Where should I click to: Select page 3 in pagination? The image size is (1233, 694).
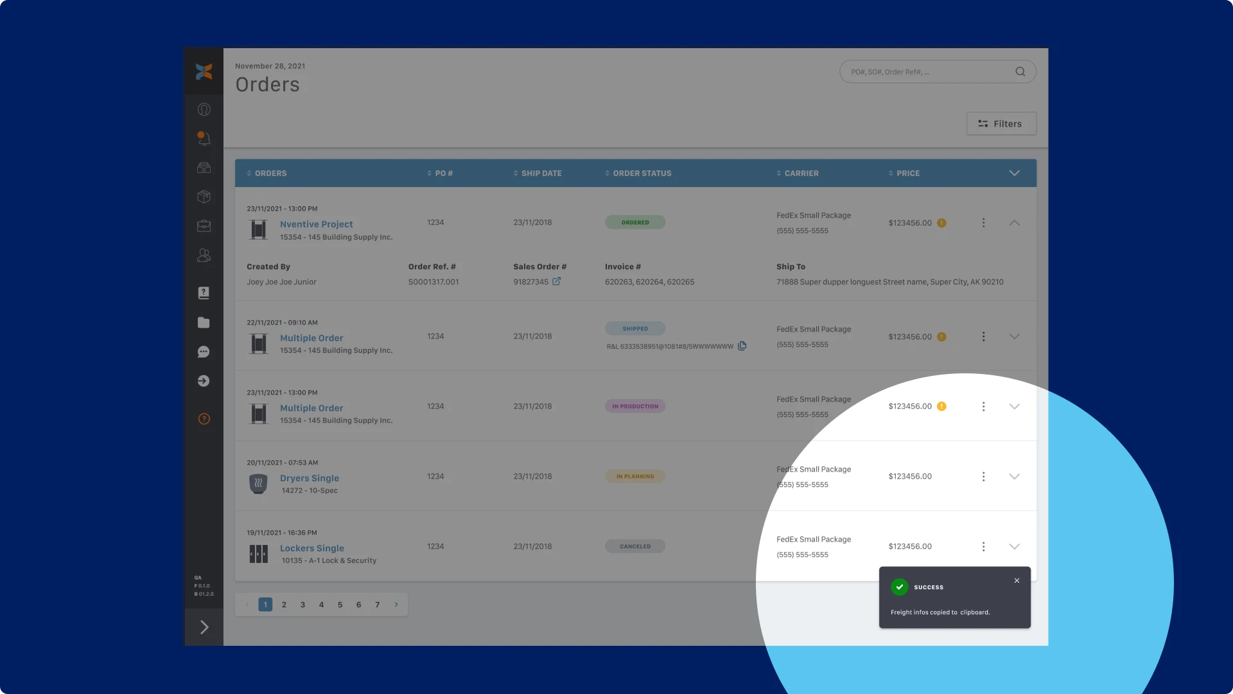tap(302, 604)
